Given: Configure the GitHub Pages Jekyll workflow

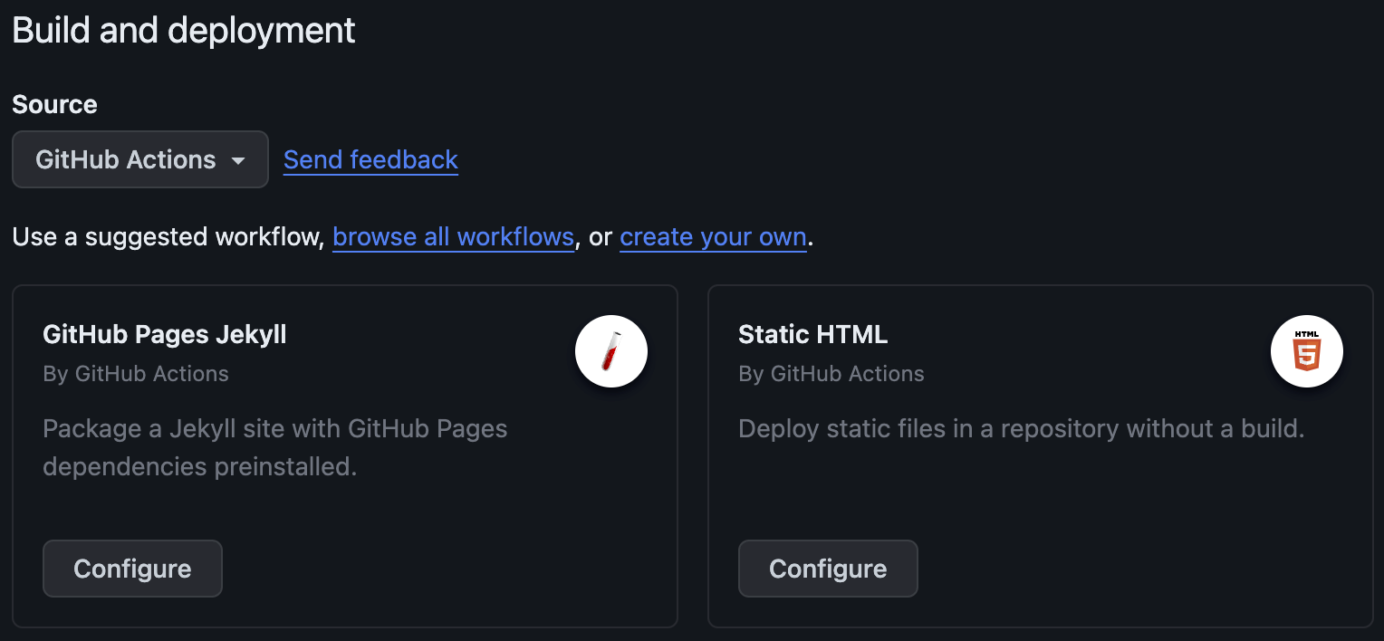Looking at the screenshot, I should 132,569.
